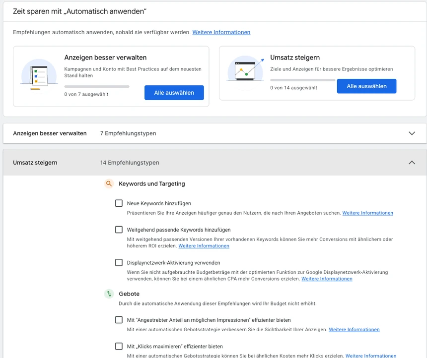Select all in Anzeigen besser verwalten card
This screenshot has height=358, width=427.
point(174,93)
